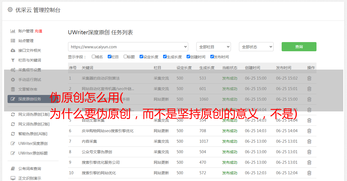Image resolution: width=347 pixels, height=181 pixels.
Task: Open the 深度原创任务 sidebar item
Action: pyautogui.click(x=33, y=99)
